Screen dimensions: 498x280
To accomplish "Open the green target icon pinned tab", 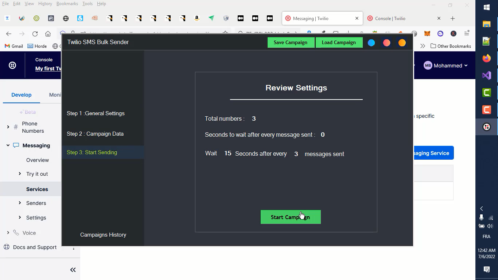I will coord(36,18).
